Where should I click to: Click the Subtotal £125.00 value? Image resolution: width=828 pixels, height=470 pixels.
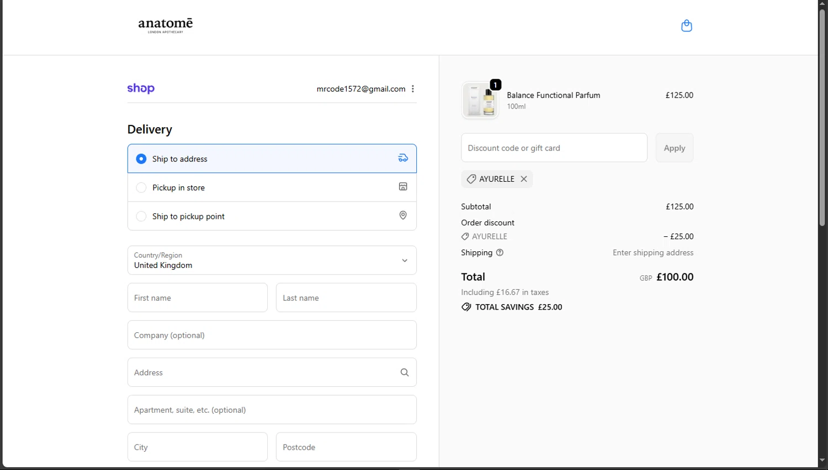[680, 207]
